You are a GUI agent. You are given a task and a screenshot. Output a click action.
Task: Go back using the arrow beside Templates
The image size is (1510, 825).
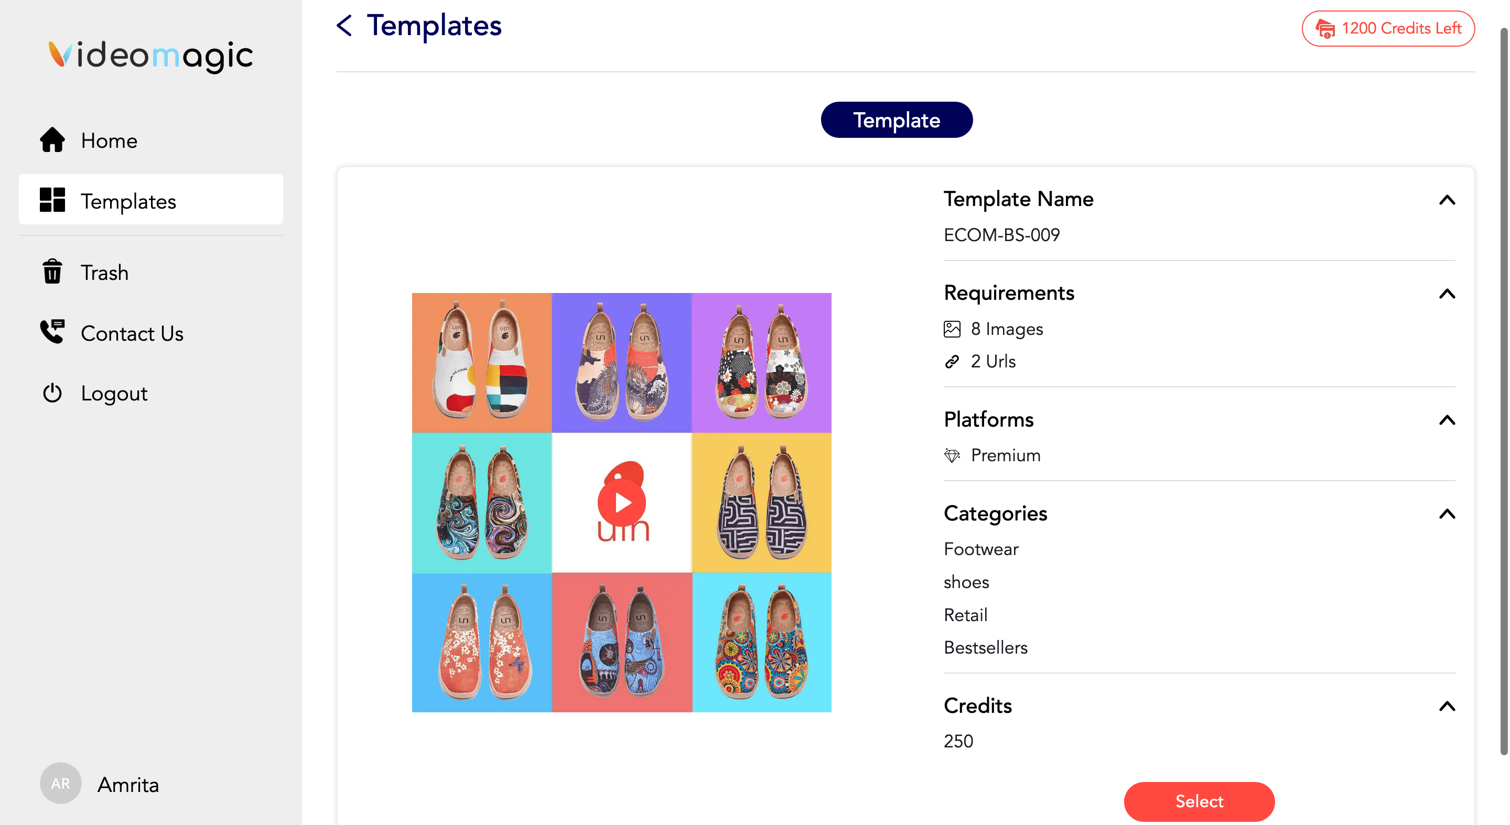point(344,26)
